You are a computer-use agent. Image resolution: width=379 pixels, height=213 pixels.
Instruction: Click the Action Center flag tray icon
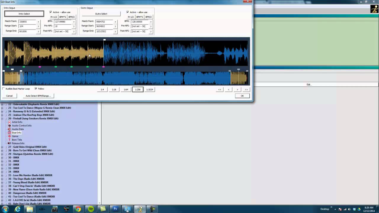coord(340,209)
